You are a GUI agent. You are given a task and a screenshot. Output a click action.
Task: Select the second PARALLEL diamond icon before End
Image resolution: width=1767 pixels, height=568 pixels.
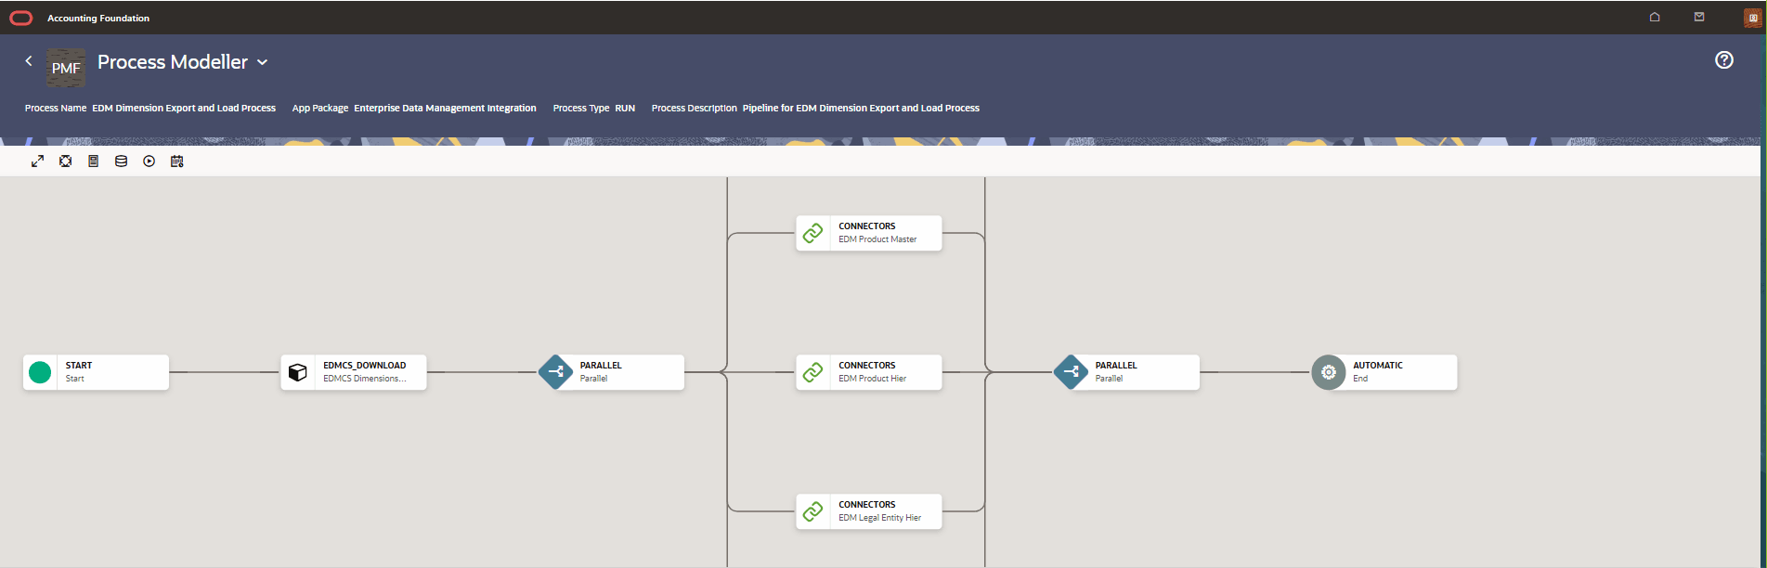pyautogui.click(x=1071, y=372)
